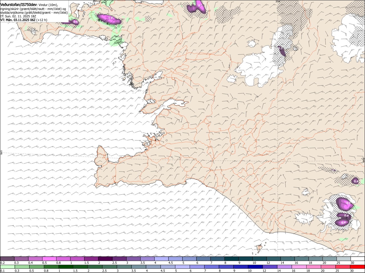Click the purple precipitation blob at the top edge
Image resolution: width=365 pixels, height=273 pixels.
pos(196,7)
